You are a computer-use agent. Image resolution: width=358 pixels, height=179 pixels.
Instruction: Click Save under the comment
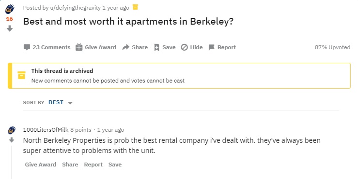pyautogui.click(x=115, y=165)
